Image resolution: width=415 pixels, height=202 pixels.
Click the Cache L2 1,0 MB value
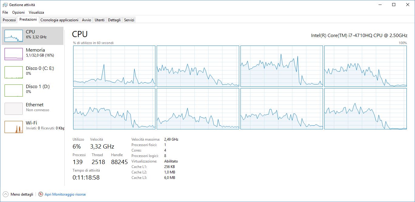pyautogui.click(x=170, y=172)
